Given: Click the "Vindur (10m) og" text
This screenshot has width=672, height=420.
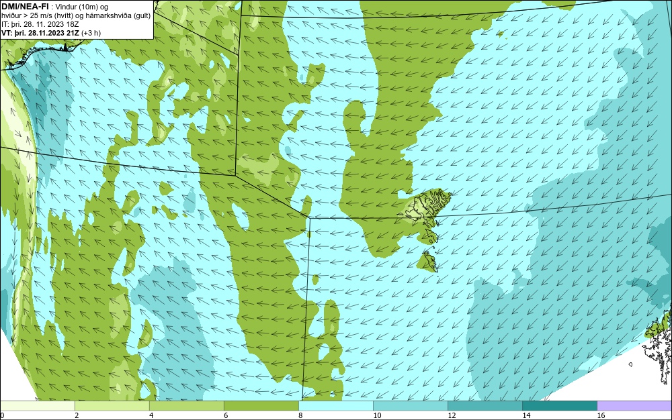Looking at the screenshot, I should pos(82,7).
